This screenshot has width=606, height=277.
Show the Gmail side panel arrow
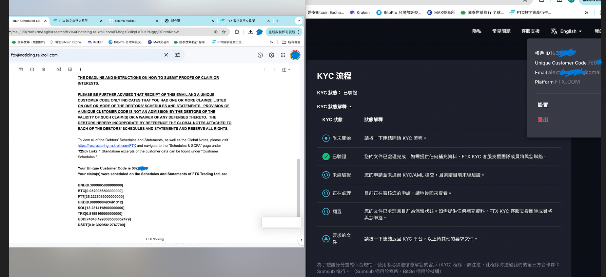click(301, 240)
